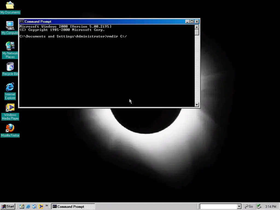Click the Command Prompt window title text
The height and width of the screenshot is (210, 280).
38,21
